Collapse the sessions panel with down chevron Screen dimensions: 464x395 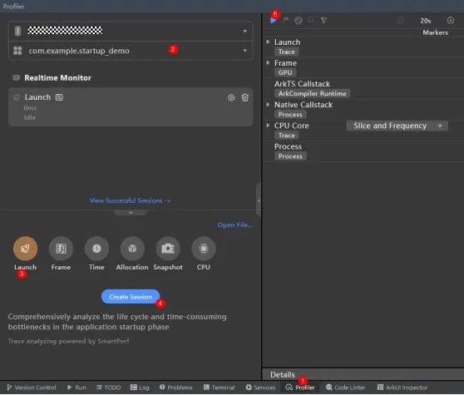click(131, 212)
